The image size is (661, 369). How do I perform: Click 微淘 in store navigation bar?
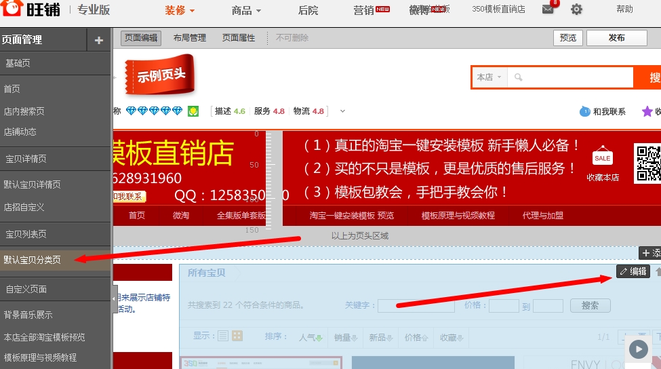tap(181, 216)
